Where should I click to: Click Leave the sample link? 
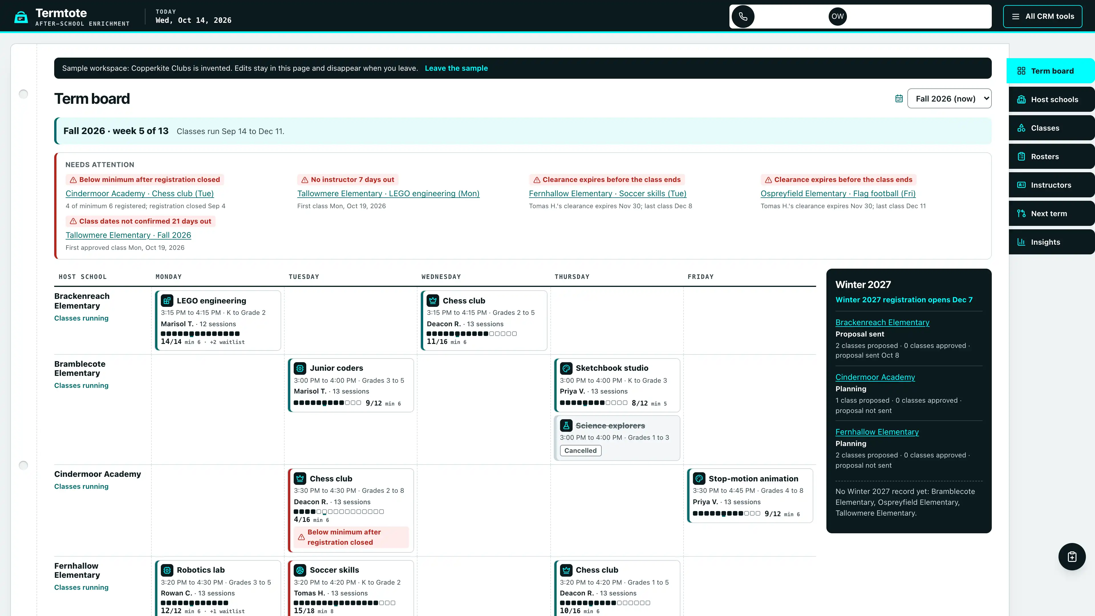coord(456,68)
